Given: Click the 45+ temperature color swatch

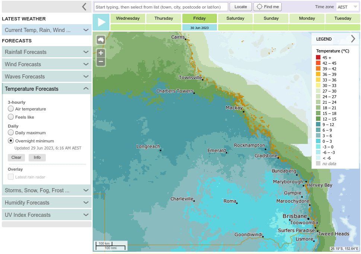Looking at the screenshot, I should [x=318, y=57].
